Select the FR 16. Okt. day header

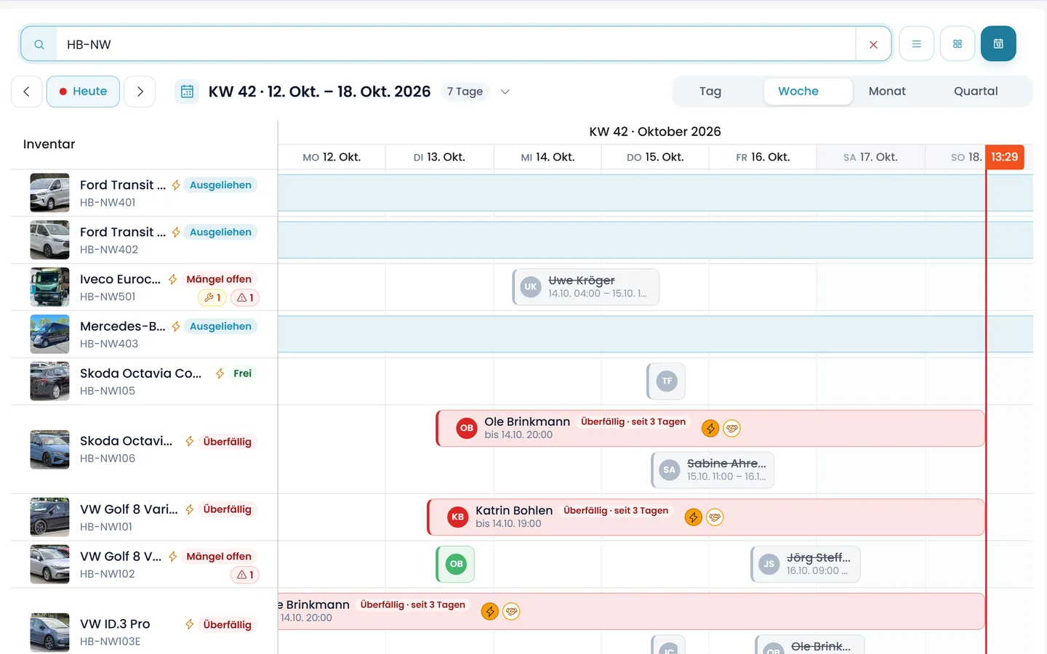tap(763, 157)
